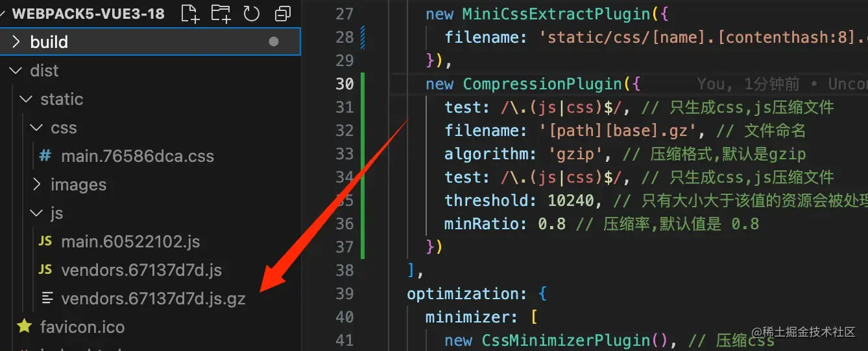
Task: Refresh the explorer file tree
Action: pyautogui.click(x=251, y=13)
